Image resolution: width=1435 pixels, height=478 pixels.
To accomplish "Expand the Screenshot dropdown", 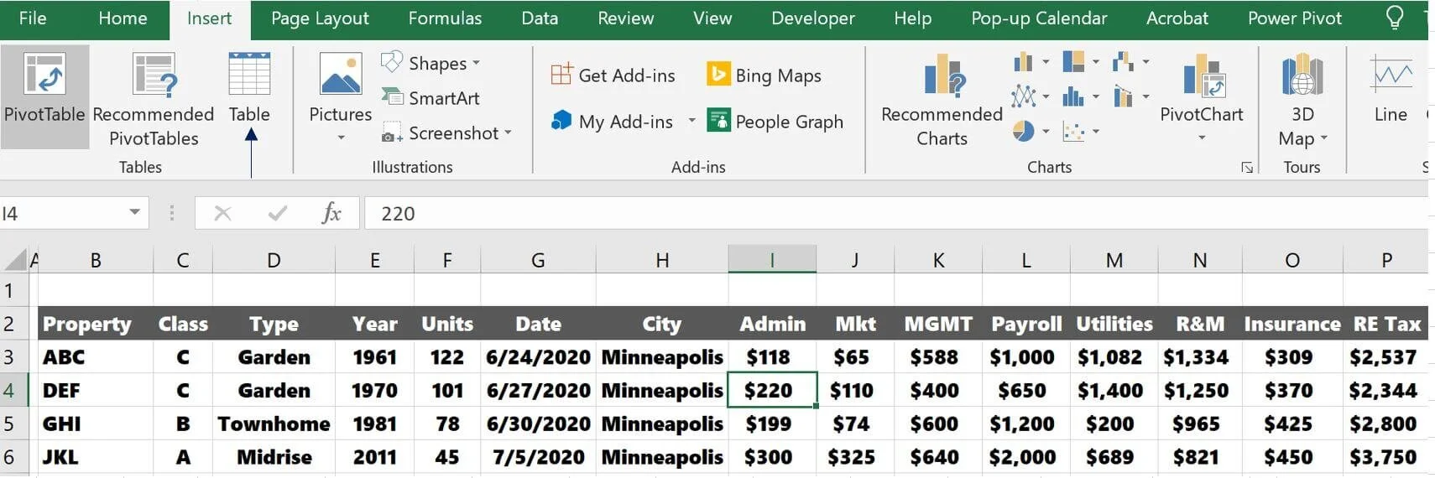I will 508,132.
